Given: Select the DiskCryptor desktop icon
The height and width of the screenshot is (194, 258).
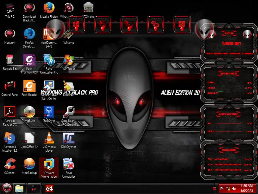Looking at the screenshot, I should [69, 140].
